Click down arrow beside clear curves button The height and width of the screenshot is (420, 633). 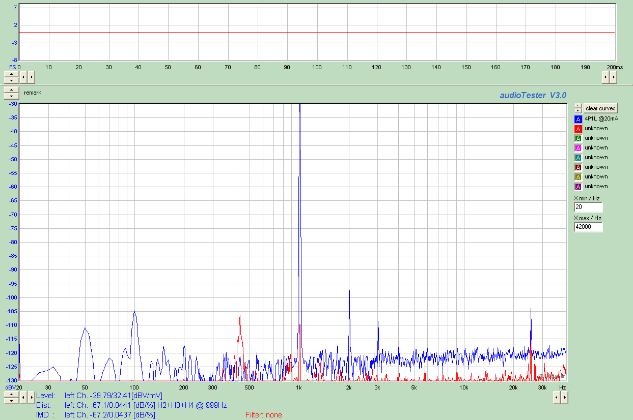click(x=578, y=110)
